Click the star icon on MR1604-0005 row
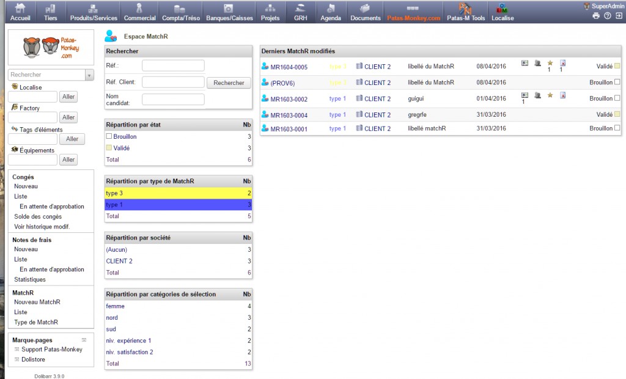626x379 pixels. tap(550, 63)
